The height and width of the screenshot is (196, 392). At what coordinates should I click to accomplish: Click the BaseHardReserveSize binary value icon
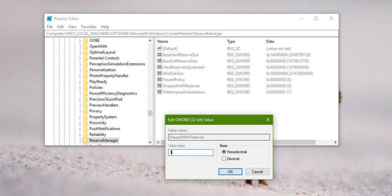point(159,55)
